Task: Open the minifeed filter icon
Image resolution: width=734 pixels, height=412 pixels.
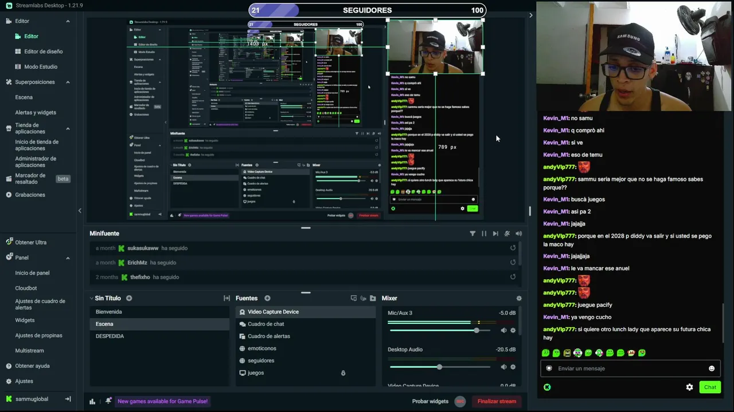Action: click(473, 233)
